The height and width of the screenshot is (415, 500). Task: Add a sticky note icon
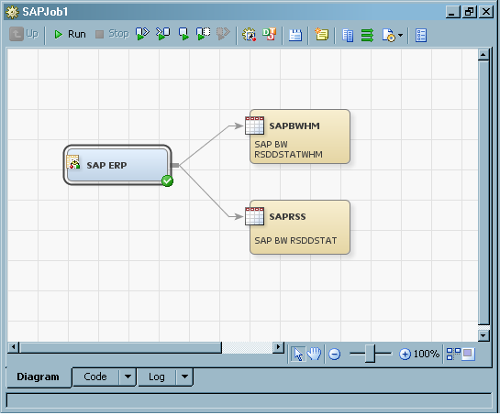pyautogui.click(x=321, y=35)
